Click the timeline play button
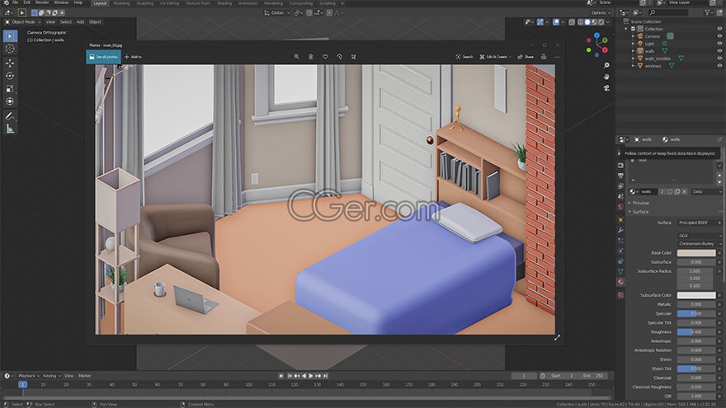The width and height of the screenshot is (726, 408). (311, 376)
